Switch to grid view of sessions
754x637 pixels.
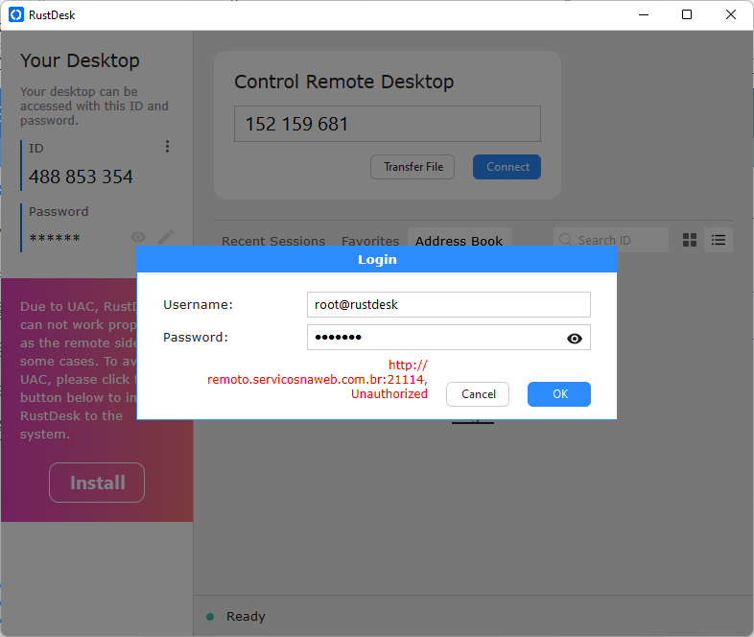click(690, 240)
